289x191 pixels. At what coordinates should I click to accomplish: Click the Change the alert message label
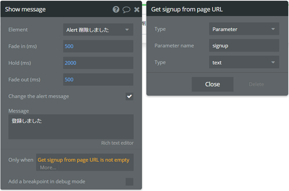coord(39,96)
